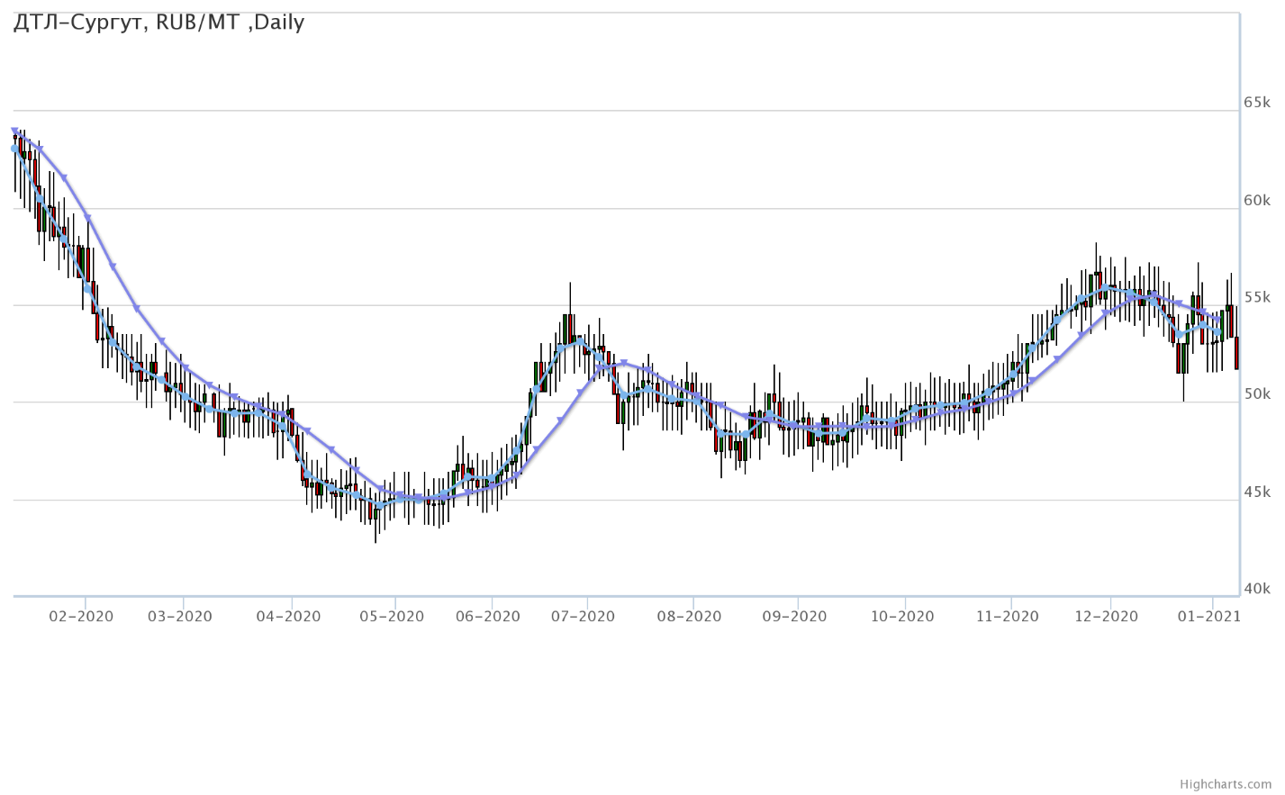Click the 02-2020 date axis label

pyautogui.click(x=81, y=617)
